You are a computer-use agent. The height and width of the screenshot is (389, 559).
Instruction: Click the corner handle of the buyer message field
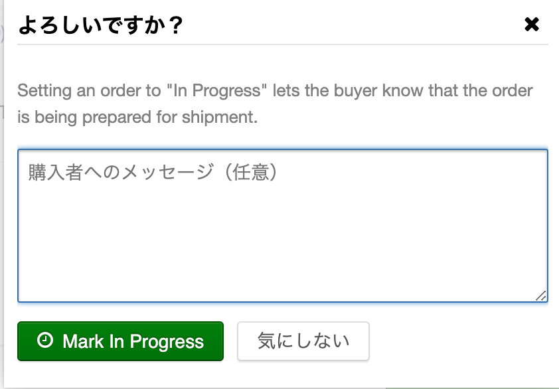pyautogui.click(x=541, y=296)
